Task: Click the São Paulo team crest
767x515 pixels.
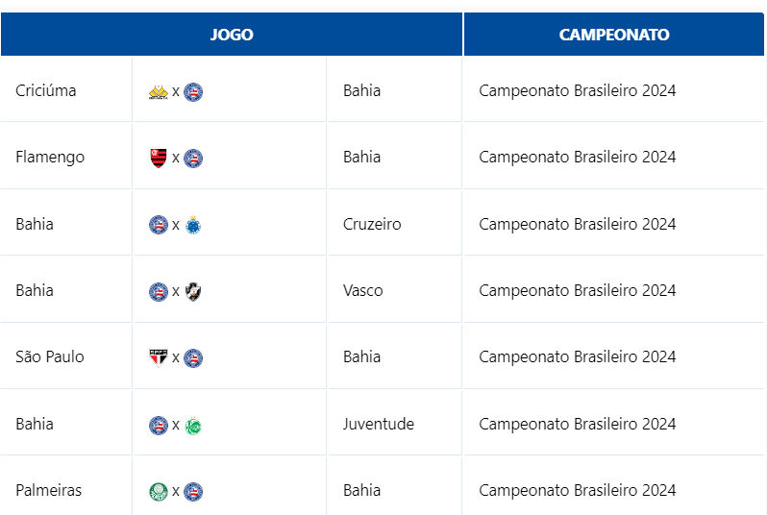Action: coord(159,357)
